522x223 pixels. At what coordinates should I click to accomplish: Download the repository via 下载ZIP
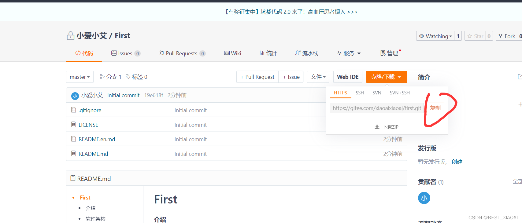(x=387, y=127)
